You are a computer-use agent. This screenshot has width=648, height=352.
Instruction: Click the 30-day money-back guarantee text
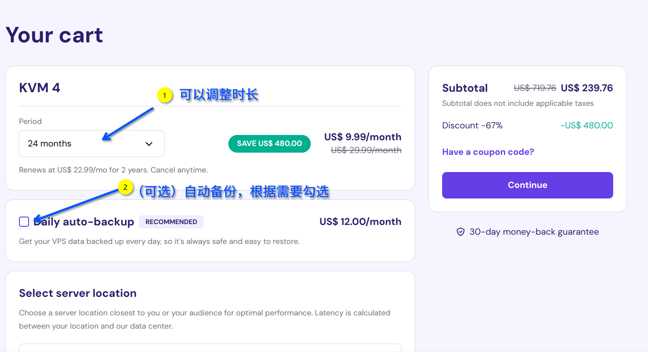534,232
